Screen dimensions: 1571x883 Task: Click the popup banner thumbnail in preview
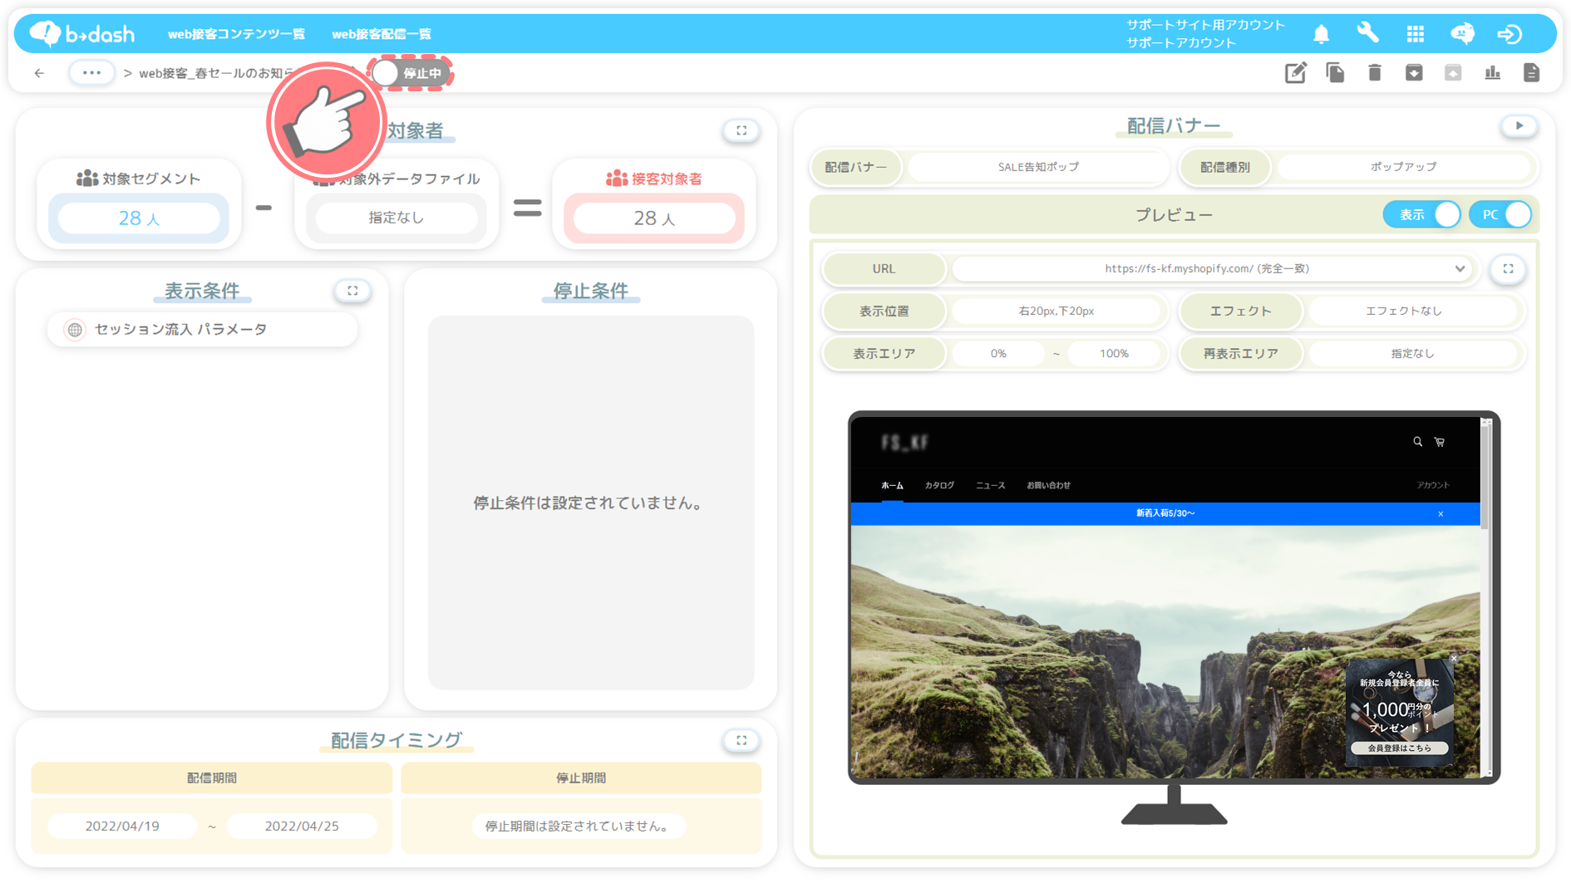1400,712
